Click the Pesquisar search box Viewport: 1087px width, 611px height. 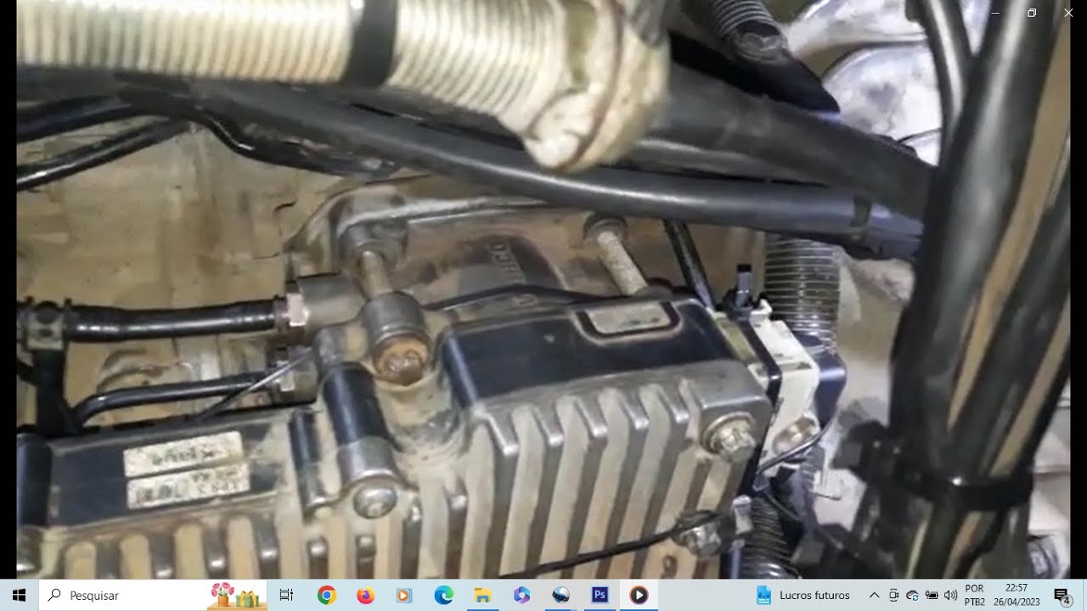[x=153, y=595]
